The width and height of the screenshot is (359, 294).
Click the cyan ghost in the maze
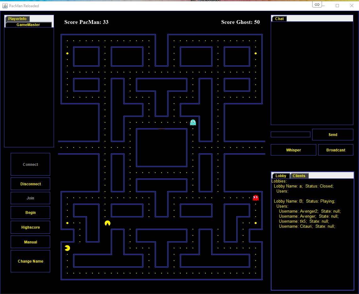(193, 122)
